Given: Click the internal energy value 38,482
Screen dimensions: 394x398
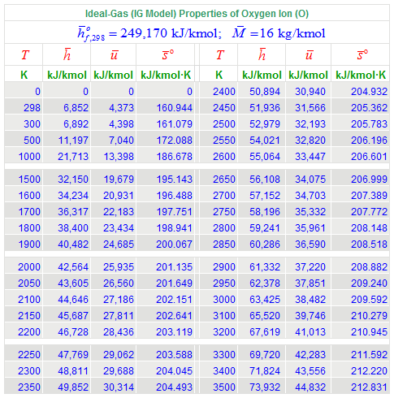Looking at the screenshot, I should tap(310, 300).
